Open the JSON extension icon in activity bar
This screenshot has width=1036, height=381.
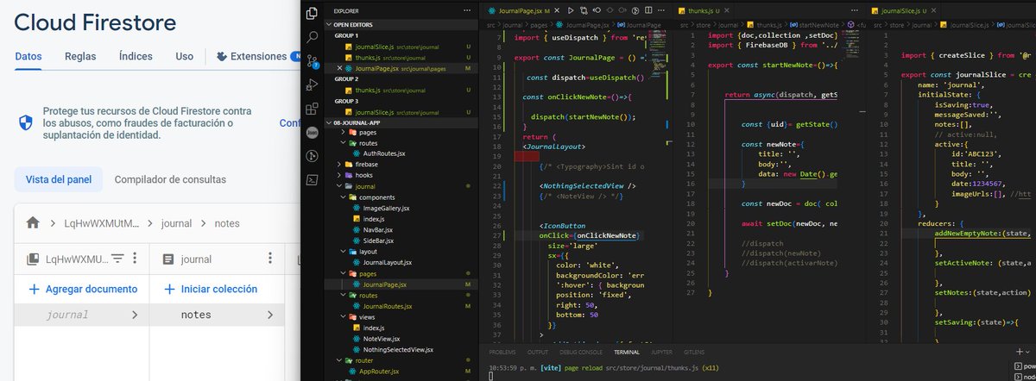[x=313, y=133]
